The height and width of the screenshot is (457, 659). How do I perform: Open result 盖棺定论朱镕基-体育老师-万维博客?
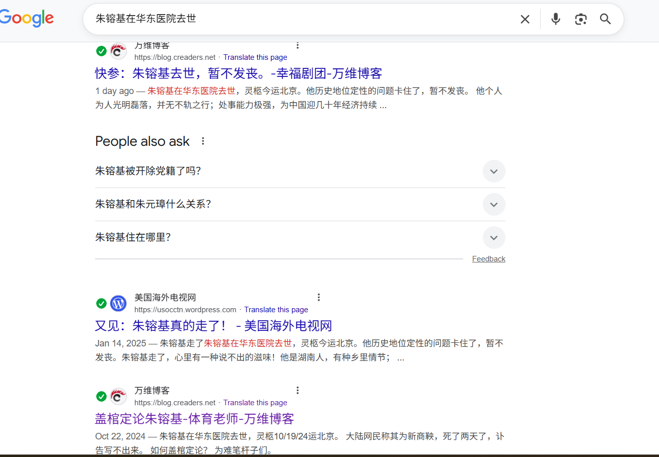point(194,418)
